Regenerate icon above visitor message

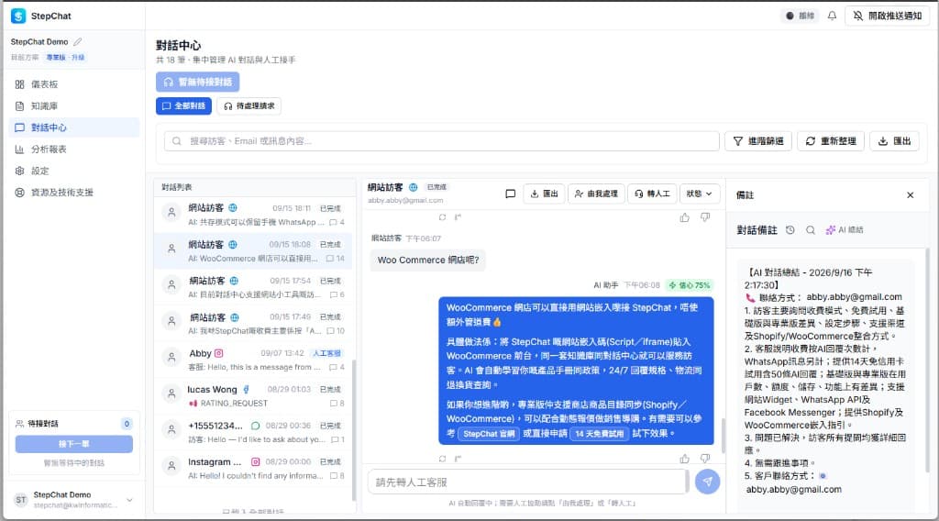pyautogui.click(x=442, y=217)
